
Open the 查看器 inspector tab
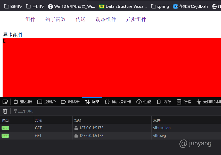pos(23,102)
